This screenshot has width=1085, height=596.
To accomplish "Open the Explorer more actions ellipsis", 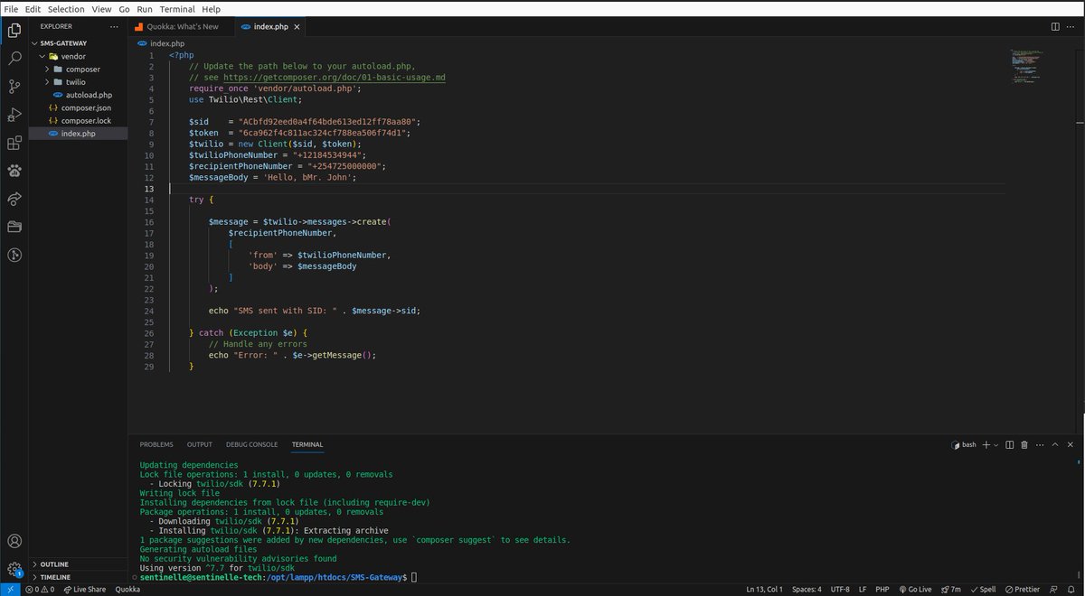I will [115, 27].
